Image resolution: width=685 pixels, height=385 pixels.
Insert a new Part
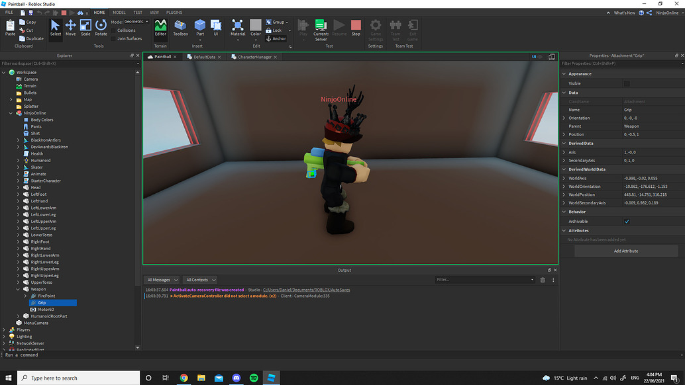(200, 29)
